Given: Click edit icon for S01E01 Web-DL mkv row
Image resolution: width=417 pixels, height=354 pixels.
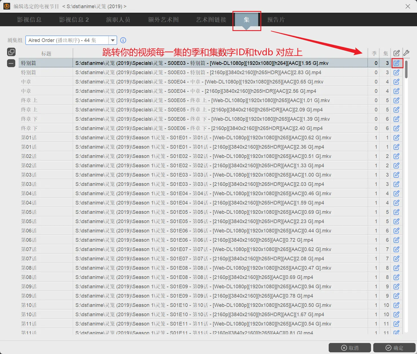Looking at the screenshot, I should coord(396,138).
